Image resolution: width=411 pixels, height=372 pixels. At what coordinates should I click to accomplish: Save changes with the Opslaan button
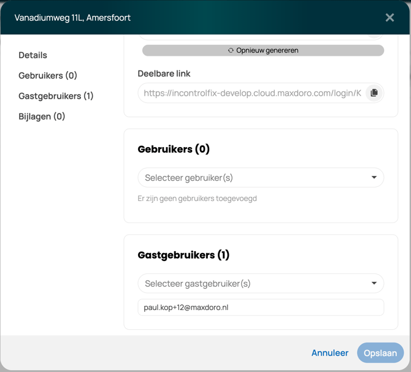(x=380, y=353)
